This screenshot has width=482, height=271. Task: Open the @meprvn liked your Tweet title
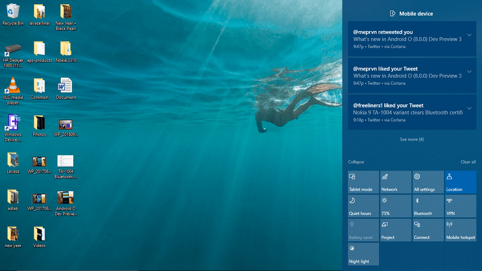(385, 69)
